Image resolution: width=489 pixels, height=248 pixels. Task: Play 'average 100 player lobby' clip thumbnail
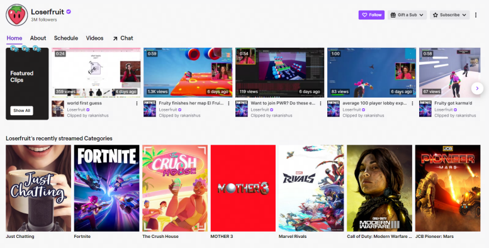click(x=371, y=72)
